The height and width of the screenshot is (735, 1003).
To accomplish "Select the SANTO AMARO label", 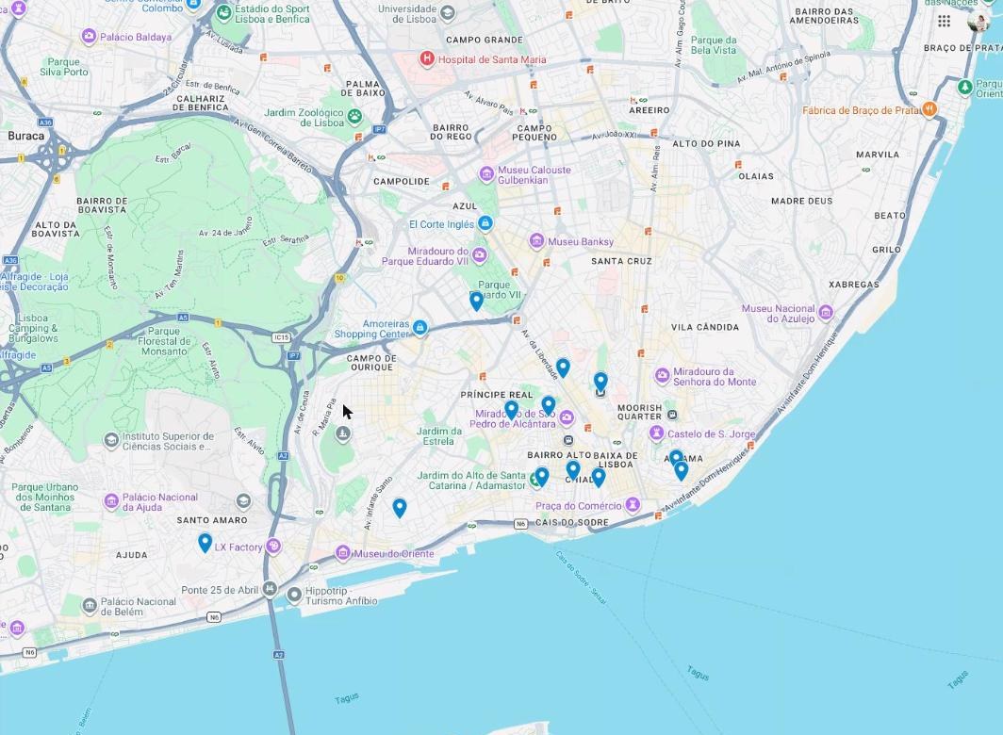I will click(x=212, y=520).
